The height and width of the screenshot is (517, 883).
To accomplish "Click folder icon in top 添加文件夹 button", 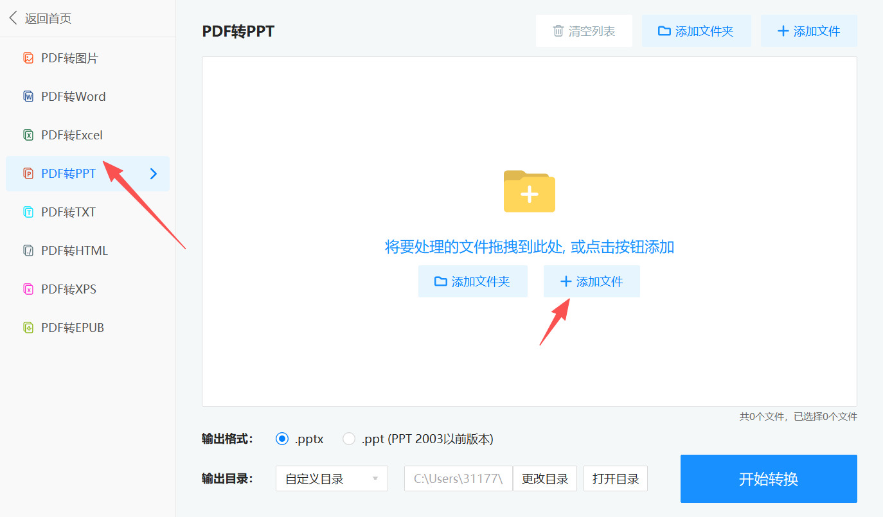I will click(x=664, y=31).
